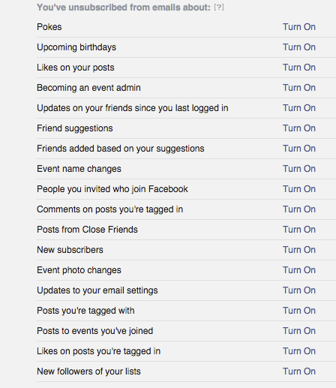Screen dimensions: 336x388
Task: Turn on Upcoming birthdays emails
Action: click(x=299, y=47)
